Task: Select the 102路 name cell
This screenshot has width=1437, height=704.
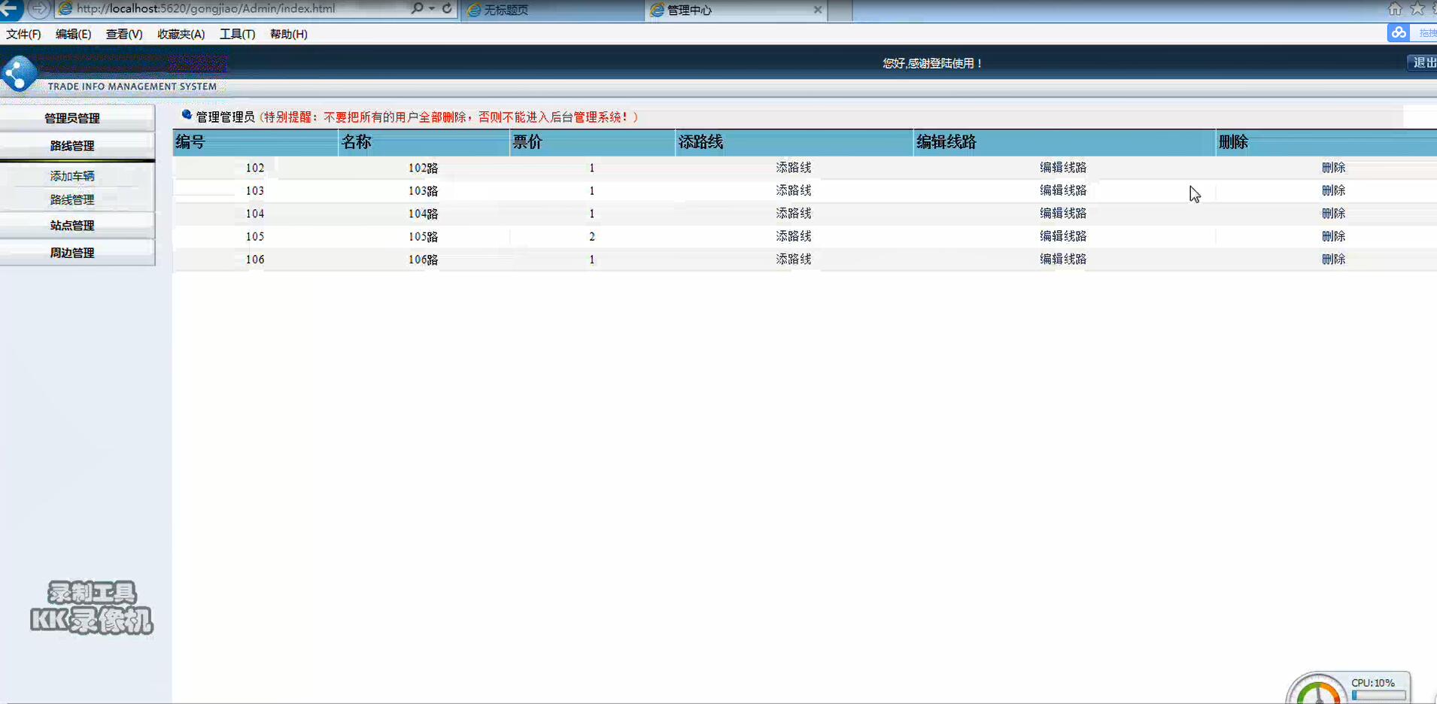Action: [x=424, y=168]
